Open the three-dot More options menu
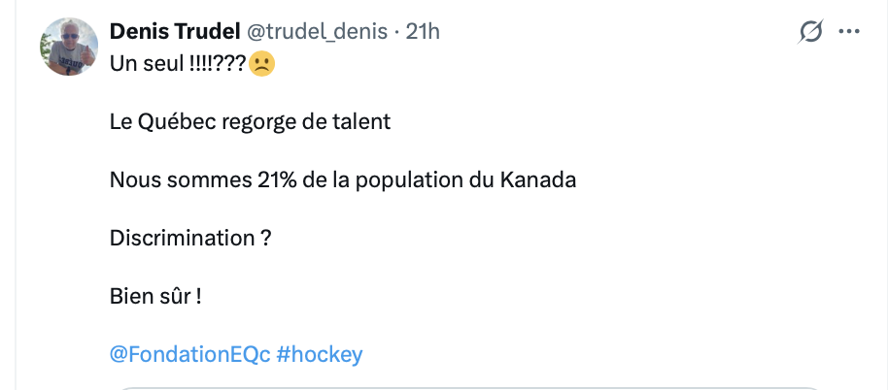This screenshot has width=888, height=390. 850,32
